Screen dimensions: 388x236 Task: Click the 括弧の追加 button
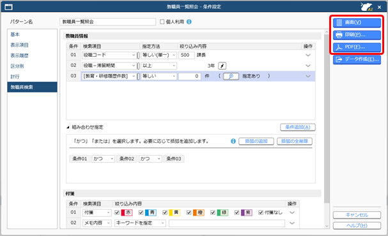pyautogui.click(x=256, y=141)
